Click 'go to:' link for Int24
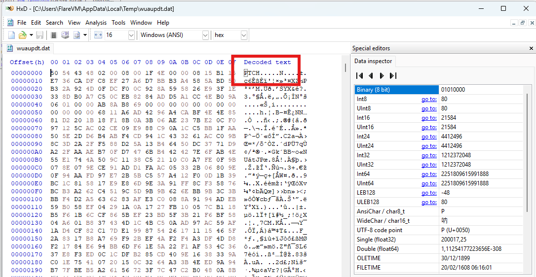Screen dimensions: 536x277 [429, 137]
